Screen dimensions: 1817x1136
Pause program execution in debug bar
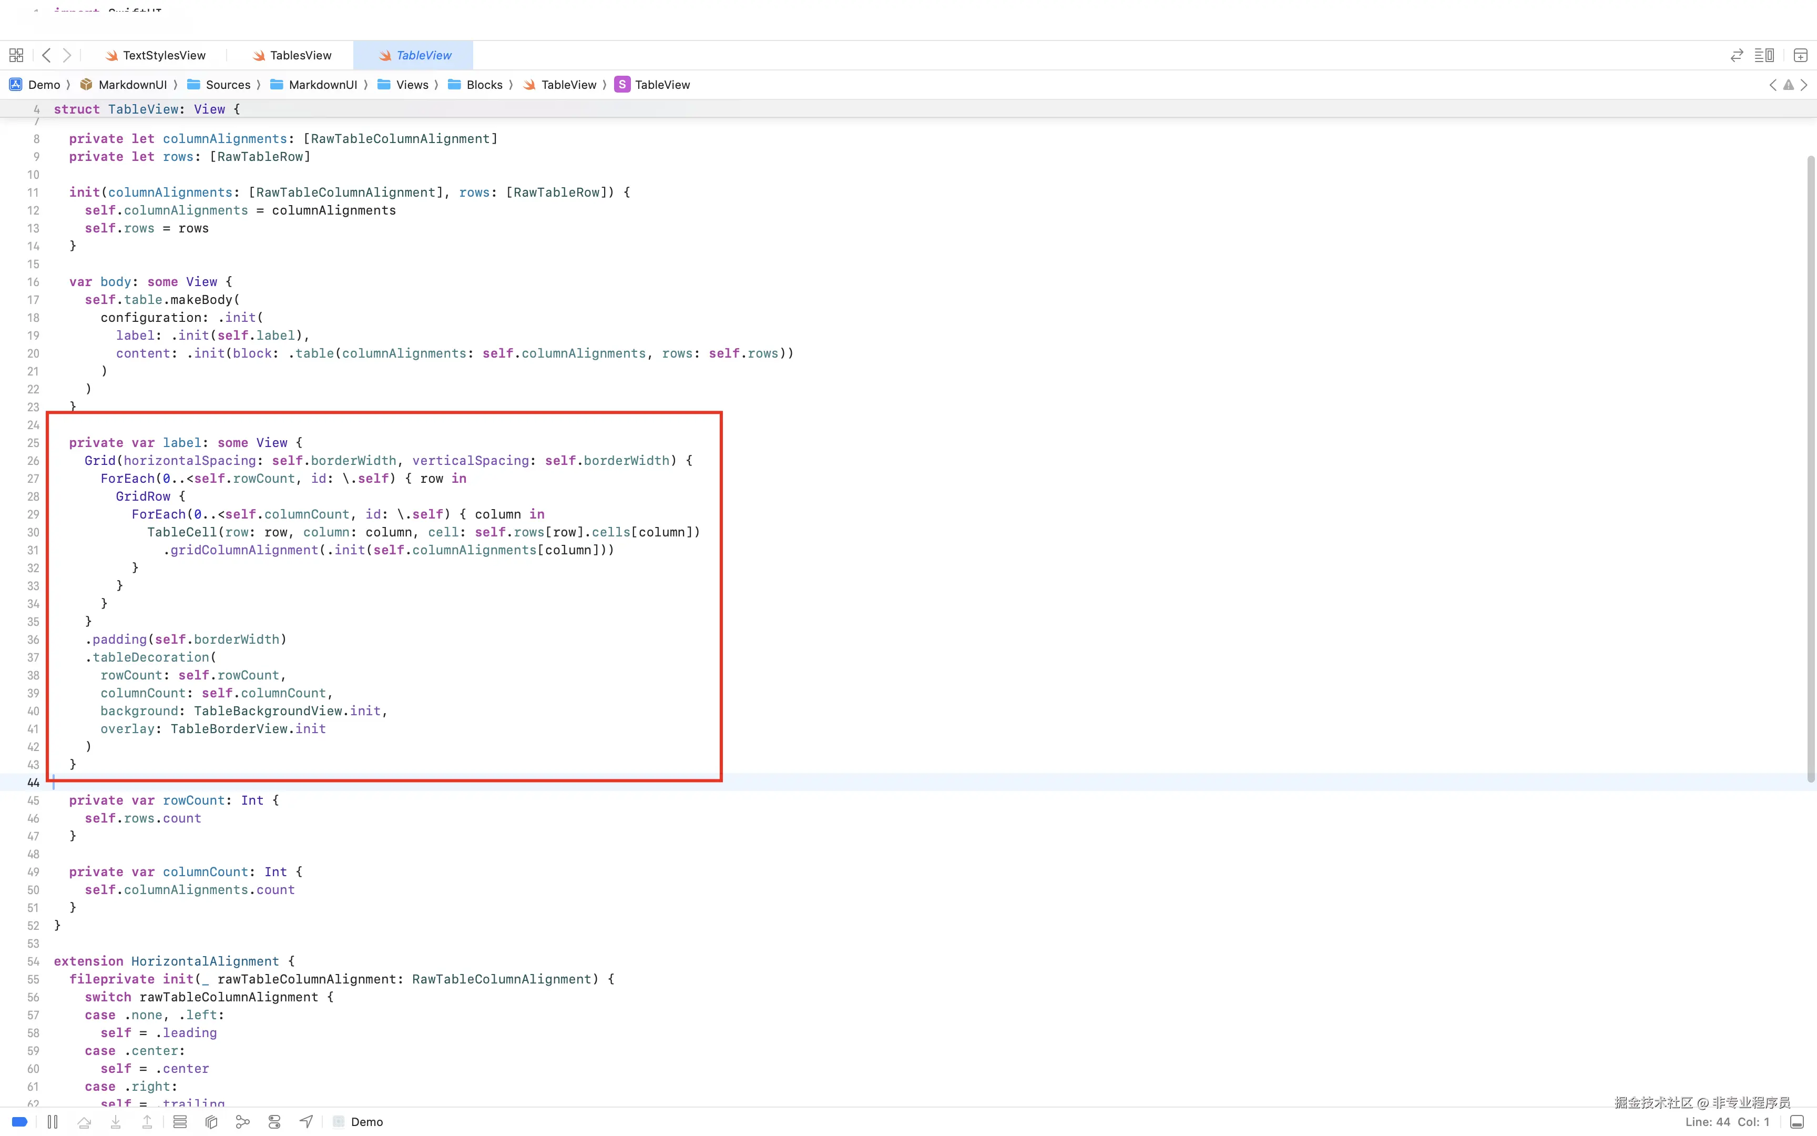click(53, 1122)
